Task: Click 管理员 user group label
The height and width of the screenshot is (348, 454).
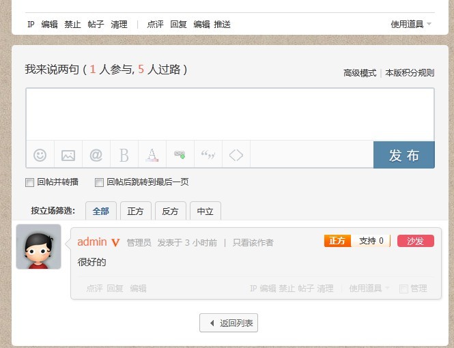Action: pyautogui.click(x=139, y=242)
